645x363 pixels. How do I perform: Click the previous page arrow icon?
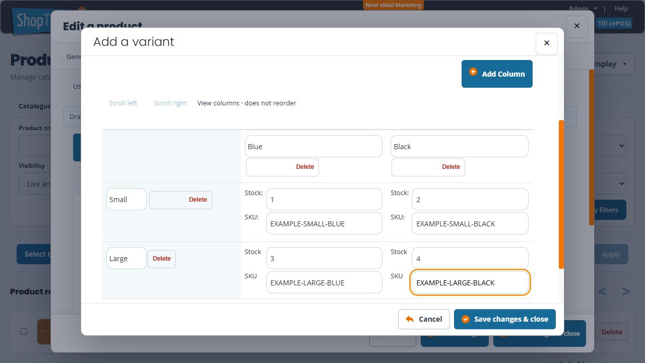(602, 291)
